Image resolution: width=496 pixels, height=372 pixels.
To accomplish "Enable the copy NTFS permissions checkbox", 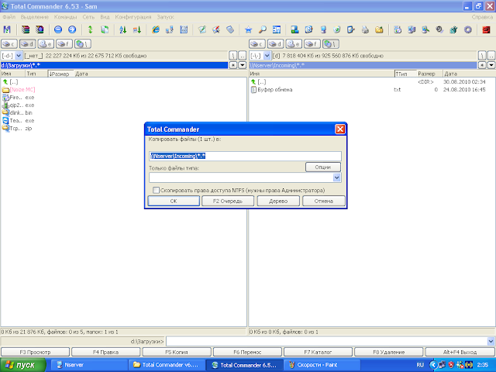I will click(x=156, y=190).
